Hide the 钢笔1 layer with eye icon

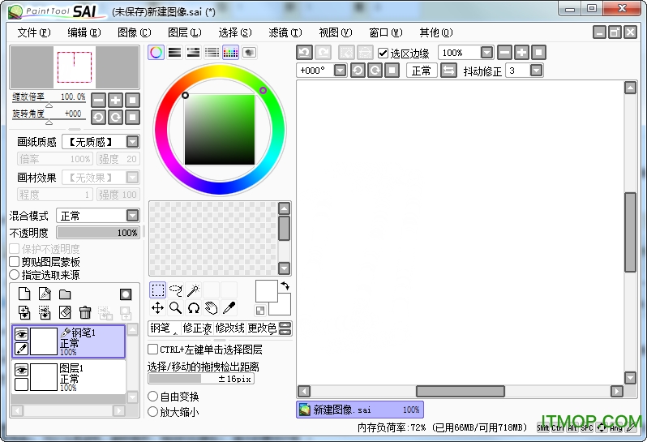22,334
